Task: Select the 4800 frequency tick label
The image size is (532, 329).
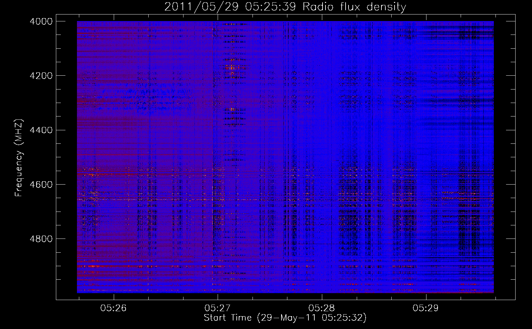Action: [41, 239]
